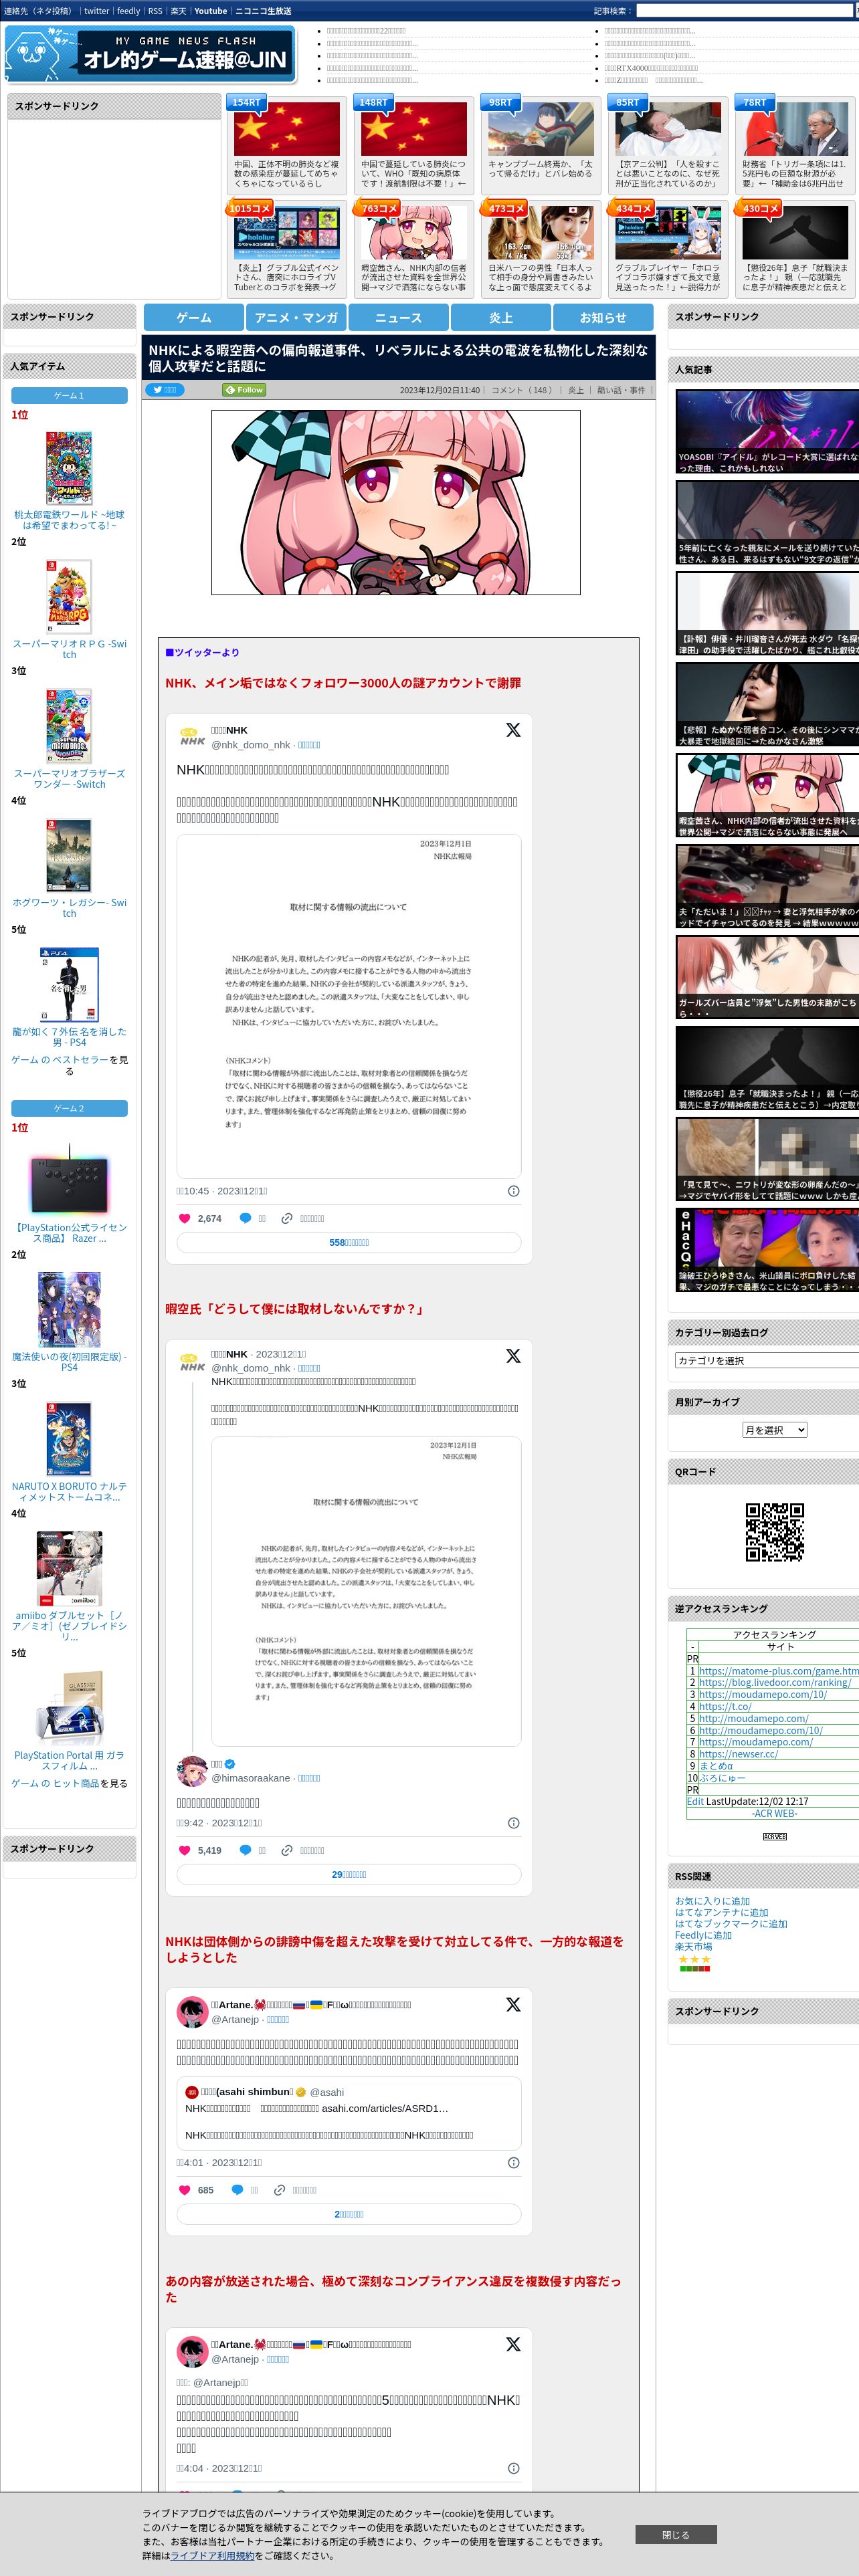Screen dimensions: 859x2576
Task: Click the green Follow button
Action: [x=244, y=390]
